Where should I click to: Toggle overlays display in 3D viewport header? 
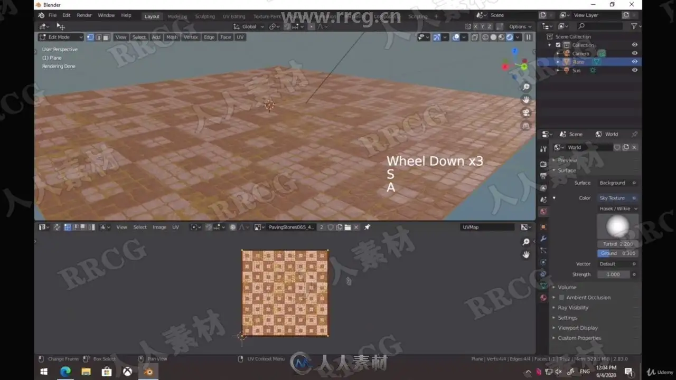(456, 37)
